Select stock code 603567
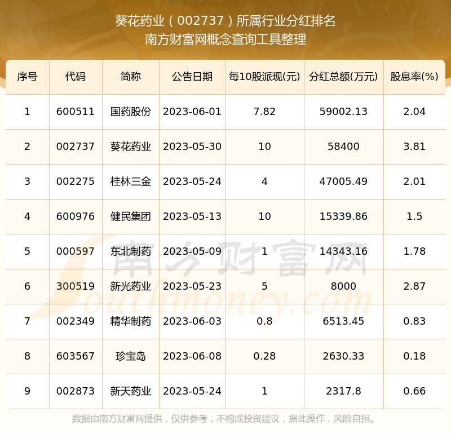The height and width of the screenshot is (434, 451). point(76,356)
